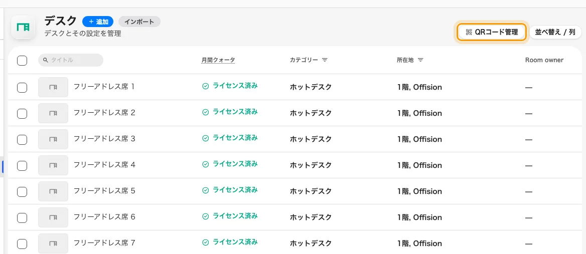This screenshot has width=586, height=254.
Task: Open desk フリーアドレス席 5
Action: tap(104, 191)
